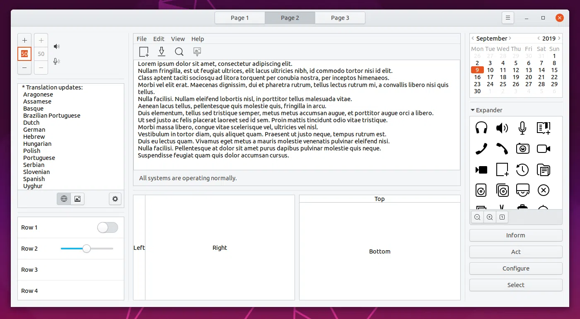Click the headphones icon in Expander
This screenshot has width=580, height=319.
(481, 128)
